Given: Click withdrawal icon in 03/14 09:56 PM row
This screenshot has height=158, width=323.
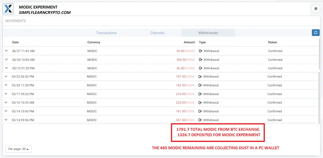Looking at the screenshot, I should (x=200, y=120).
